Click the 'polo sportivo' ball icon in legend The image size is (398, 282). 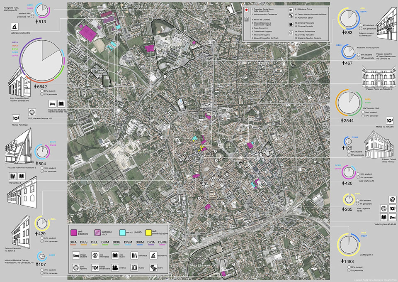pos(75,268)
